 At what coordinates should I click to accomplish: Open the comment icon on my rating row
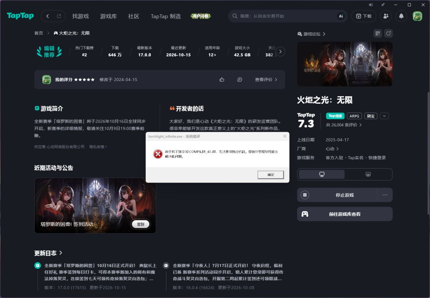[x=239, y=79]
